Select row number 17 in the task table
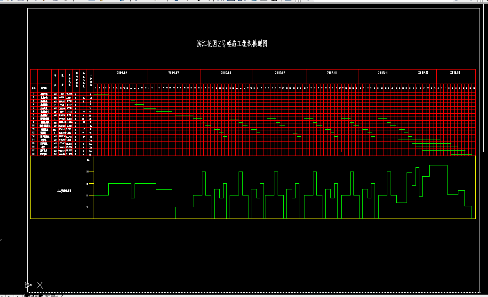488x297 pixels. (x=33, y=150)
